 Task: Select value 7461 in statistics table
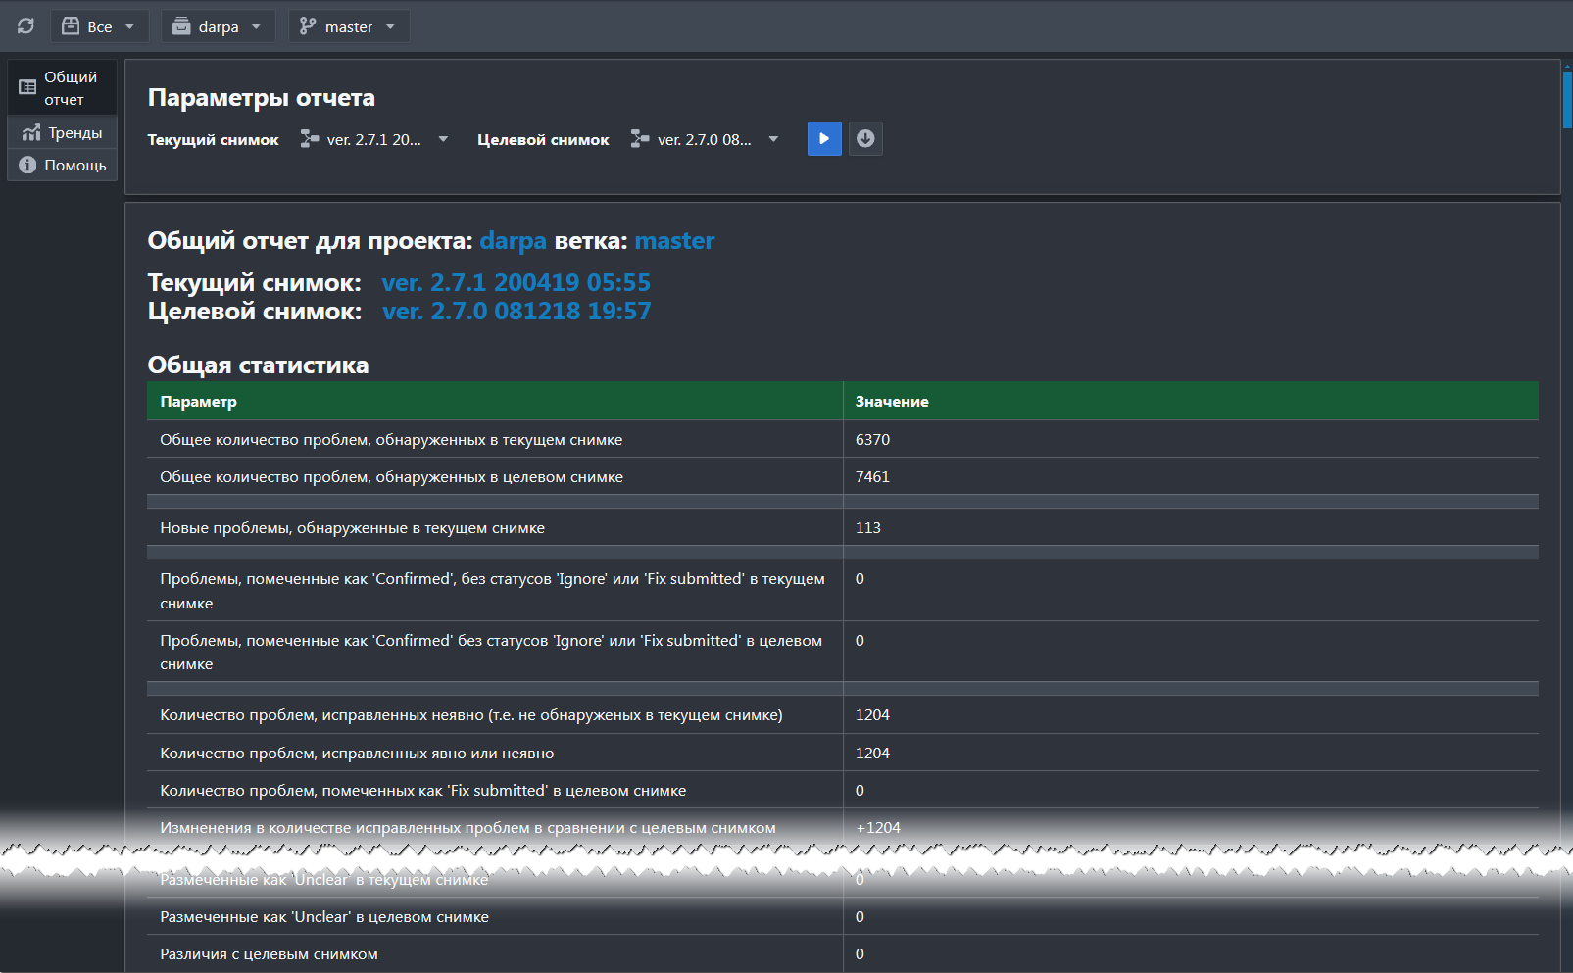click(x=872, y=476)
